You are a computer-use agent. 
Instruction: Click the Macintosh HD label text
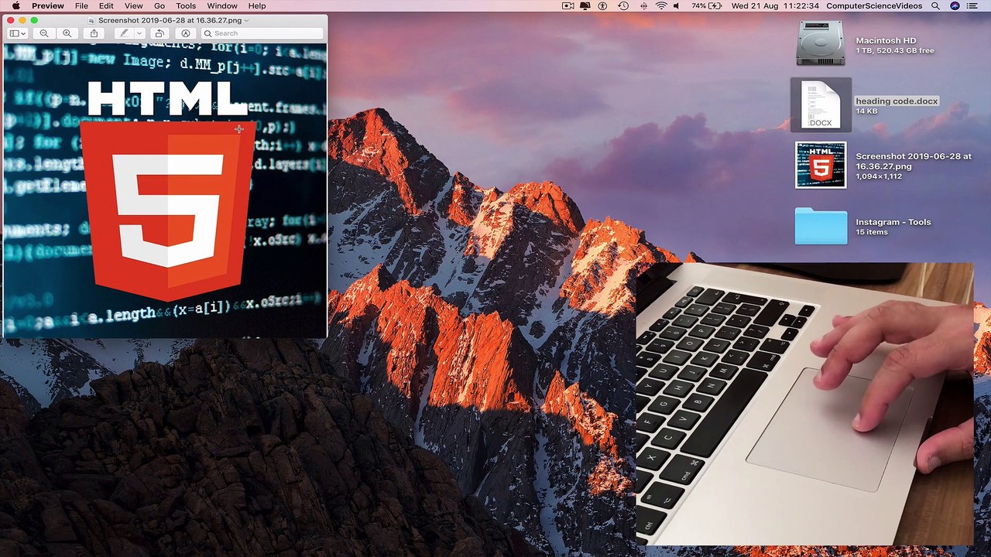tap(886, 41)
